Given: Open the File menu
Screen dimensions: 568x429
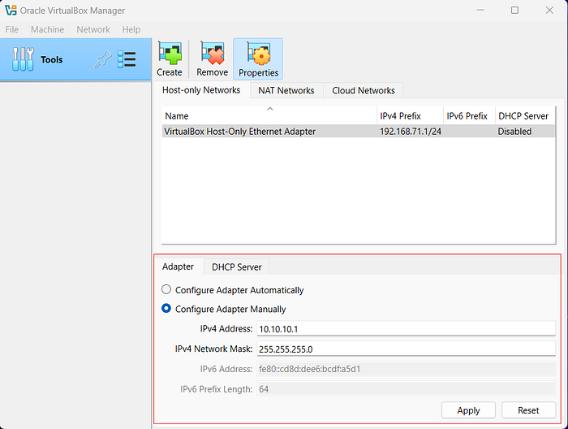Looking at the screenshot, I should coord(12,29).
